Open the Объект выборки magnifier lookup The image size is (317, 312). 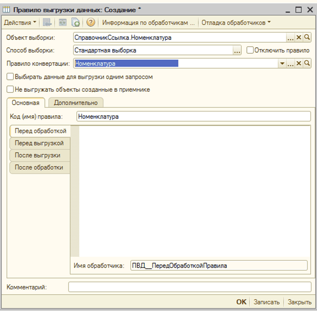point(307,37)
